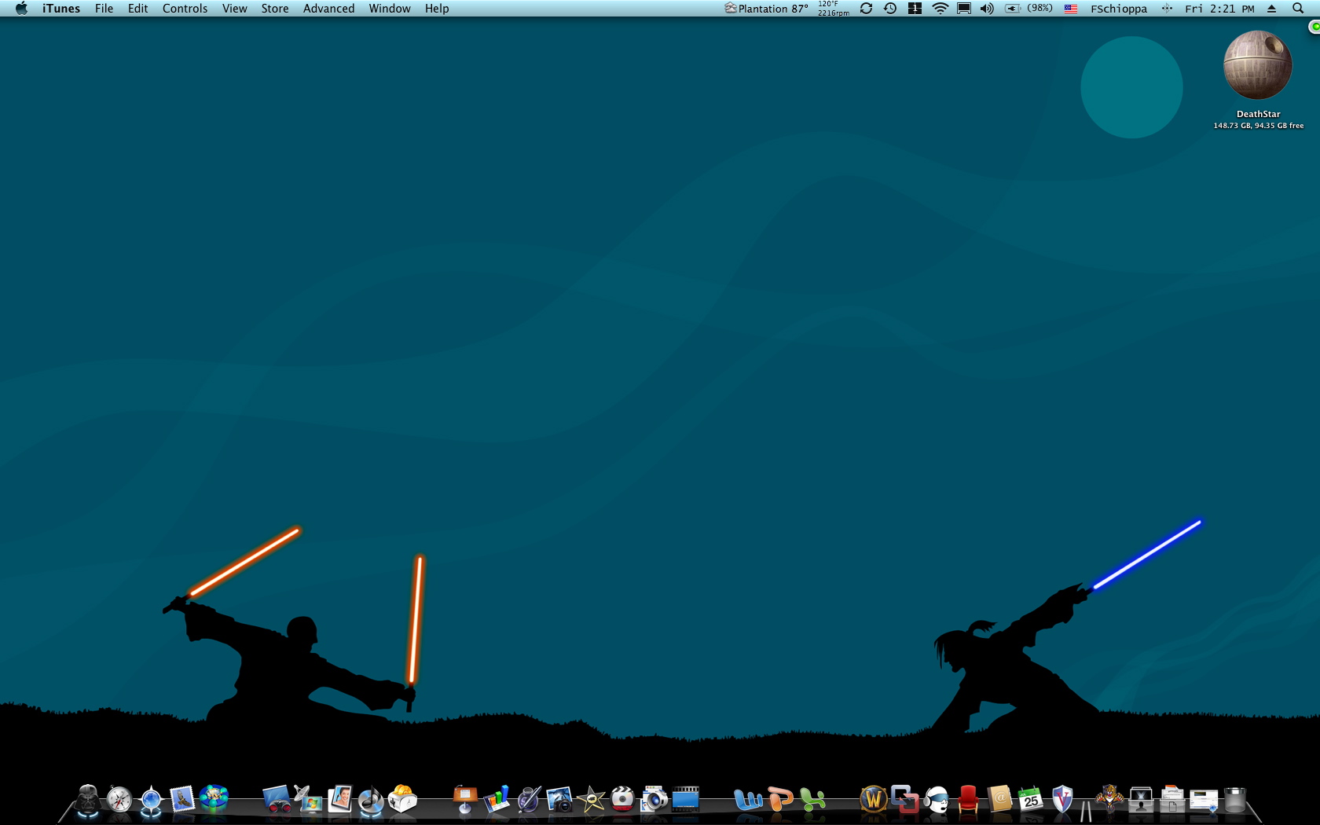This screenshot has height=825, width=1320.
Task: Open the Time Machine menu bar icon
Action: pyautogui.click(x=890, y=9)
